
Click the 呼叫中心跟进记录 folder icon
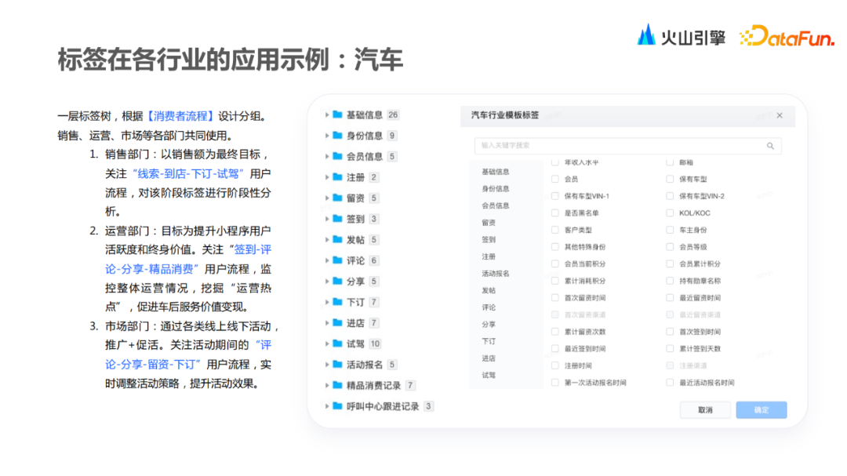[339, 406]
